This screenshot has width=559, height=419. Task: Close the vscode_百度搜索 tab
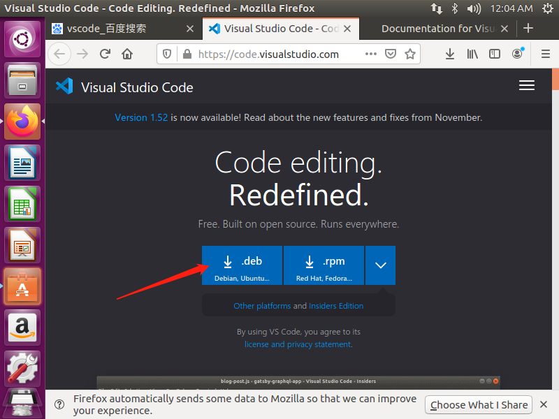click(190, 29)
